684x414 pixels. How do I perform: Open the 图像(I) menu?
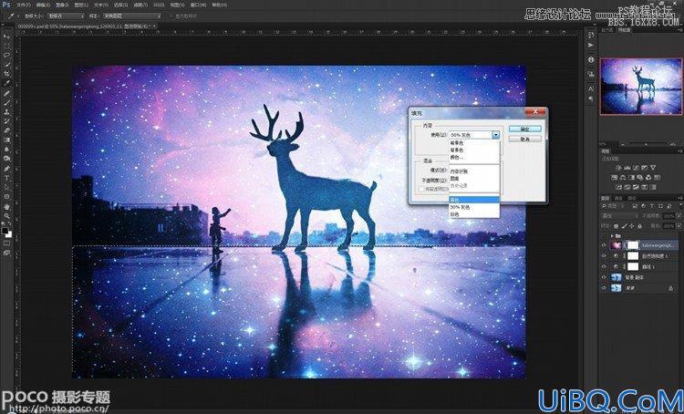[62, 5]
